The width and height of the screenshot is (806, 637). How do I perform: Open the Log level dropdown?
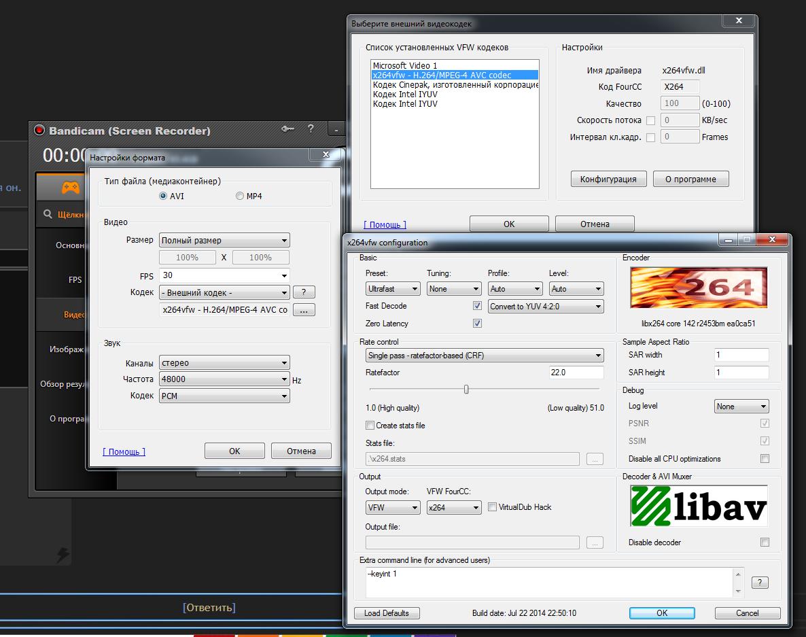tap(741, 406)
